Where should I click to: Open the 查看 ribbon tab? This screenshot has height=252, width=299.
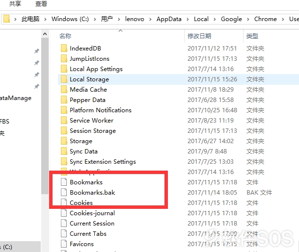coord(41,3)
